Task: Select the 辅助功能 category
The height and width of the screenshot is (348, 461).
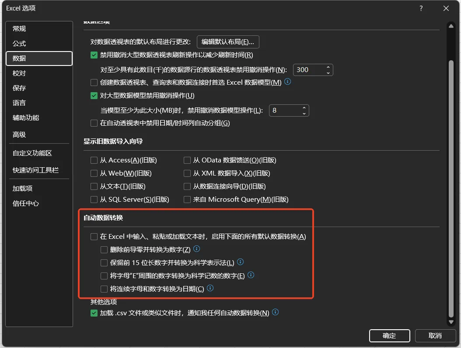Action: pyautogui.click(x=39, y=118)
